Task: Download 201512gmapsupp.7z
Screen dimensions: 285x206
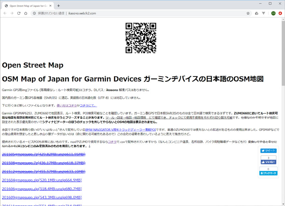Action: click(43, 171)
